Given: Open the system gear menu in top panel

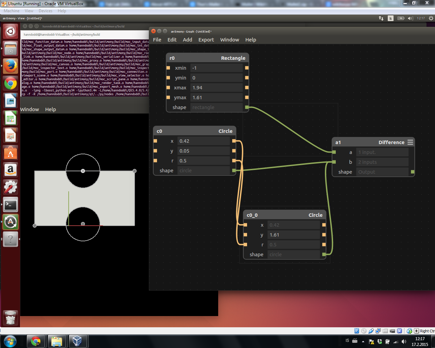Looking at the screenshot, I should (x=431, y=18).
